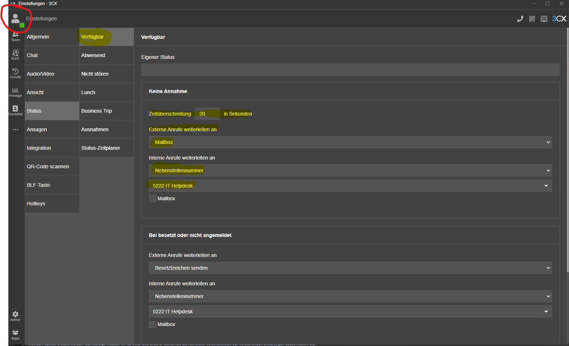Open the Kontakte contacts icon

pos(15,110)
